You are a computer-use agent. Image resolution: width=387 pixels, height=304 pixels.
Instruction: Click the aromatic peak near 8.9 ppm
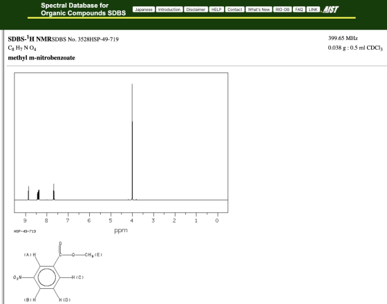tap(28, 193)
